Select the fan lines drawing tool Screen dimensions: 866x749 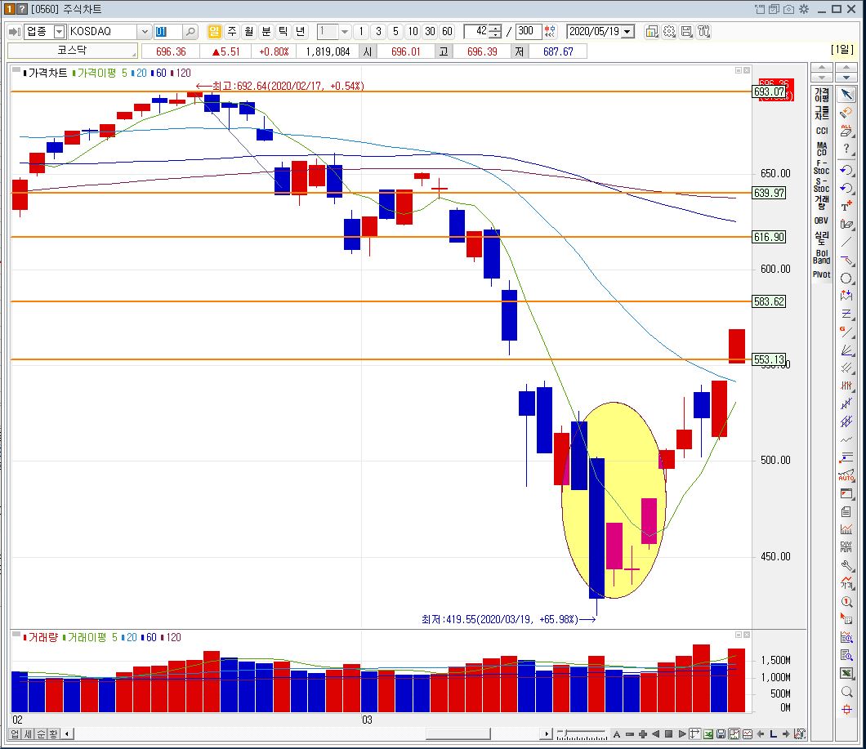coord(846,350)
